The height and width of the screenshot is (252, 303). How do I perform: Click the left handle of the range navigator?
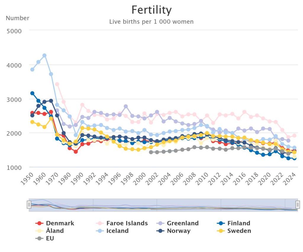pyautogui.click(x=29, y=204)
